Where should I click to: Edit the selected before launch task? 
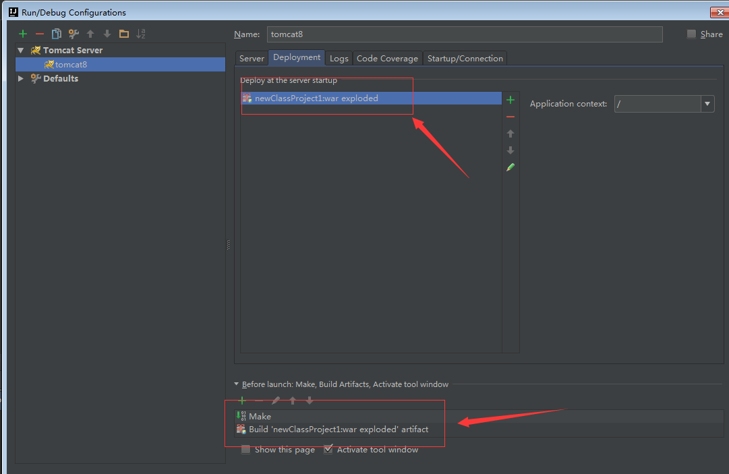point(276,400)
